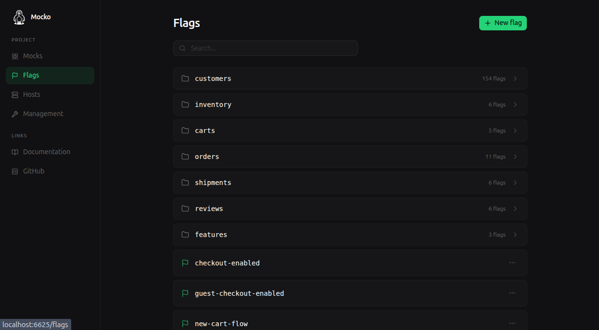Click the Flags flag icon in sidebar

click(15, 76)
